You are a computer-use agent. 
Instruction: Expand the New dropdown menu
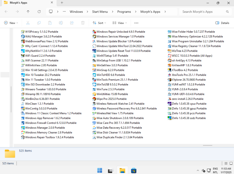coord(11,23)
